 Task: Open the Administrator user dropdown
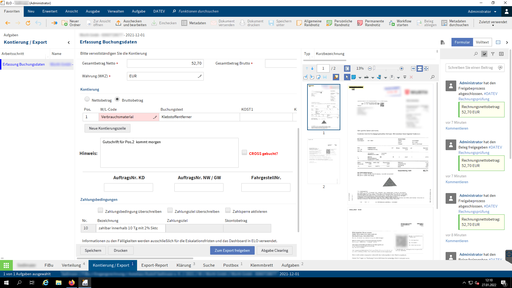coord(482,11)
